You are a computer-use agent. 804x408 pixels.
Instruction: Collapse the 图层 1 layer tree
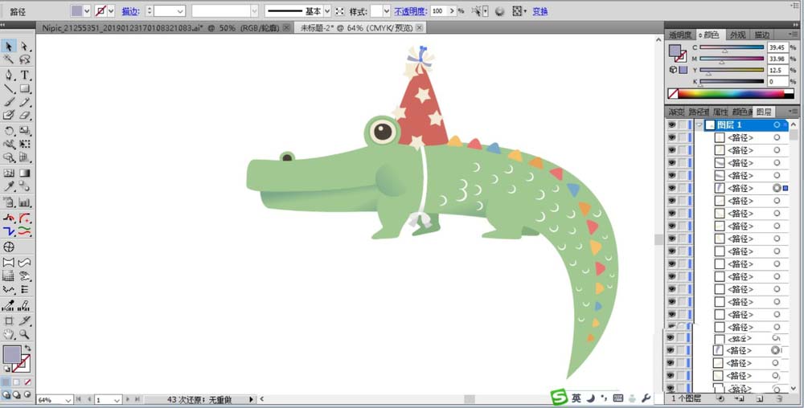coord(699,125)
